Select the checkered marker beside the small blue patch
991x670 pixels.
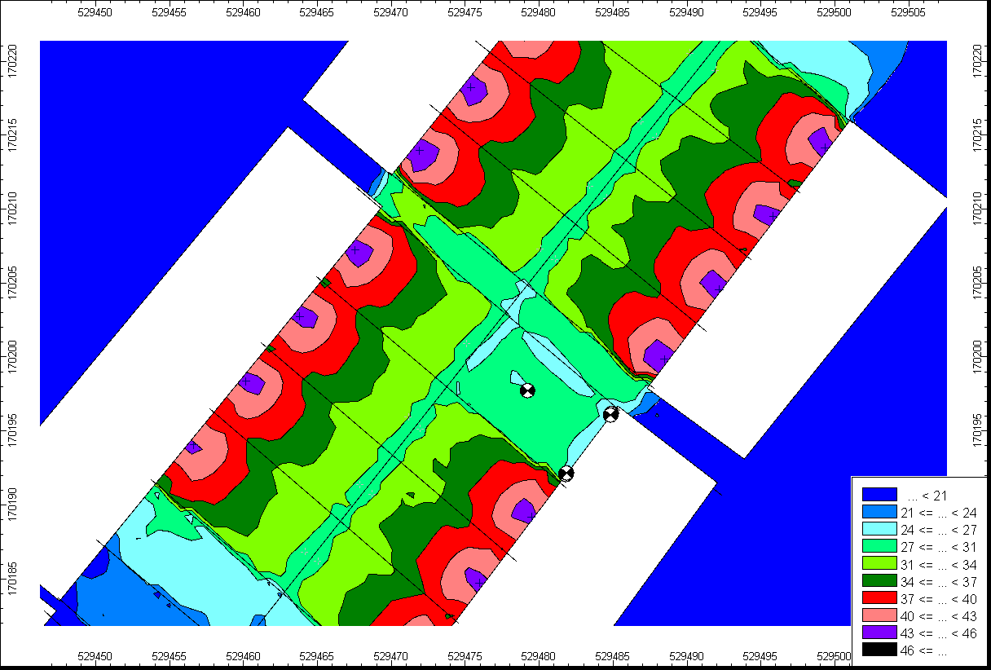coord(611,414)
